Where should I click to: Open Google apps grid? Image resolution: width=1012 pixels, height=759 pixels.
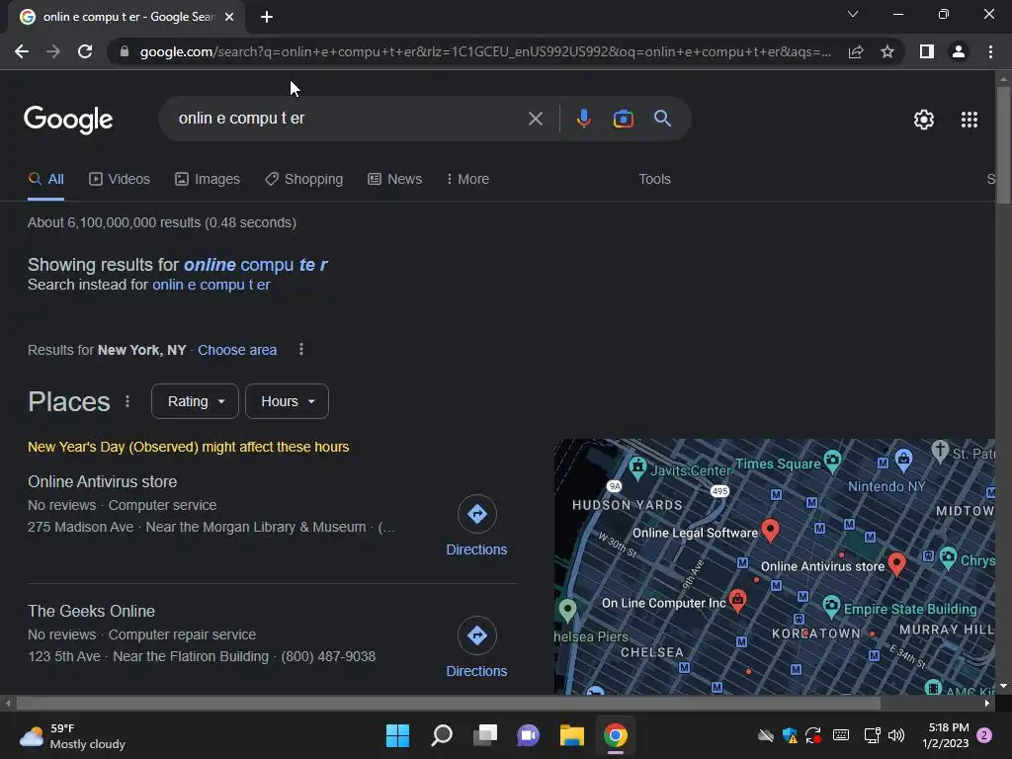pyautogui.click(x=969, y=120)
